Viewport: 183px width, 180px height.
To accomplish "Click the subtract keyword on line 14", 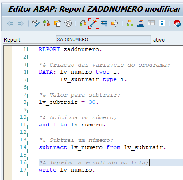I will click(53, 147).
